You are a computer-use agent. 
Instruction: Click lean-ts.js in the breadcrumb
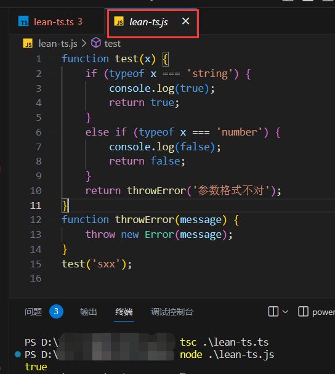58,43
